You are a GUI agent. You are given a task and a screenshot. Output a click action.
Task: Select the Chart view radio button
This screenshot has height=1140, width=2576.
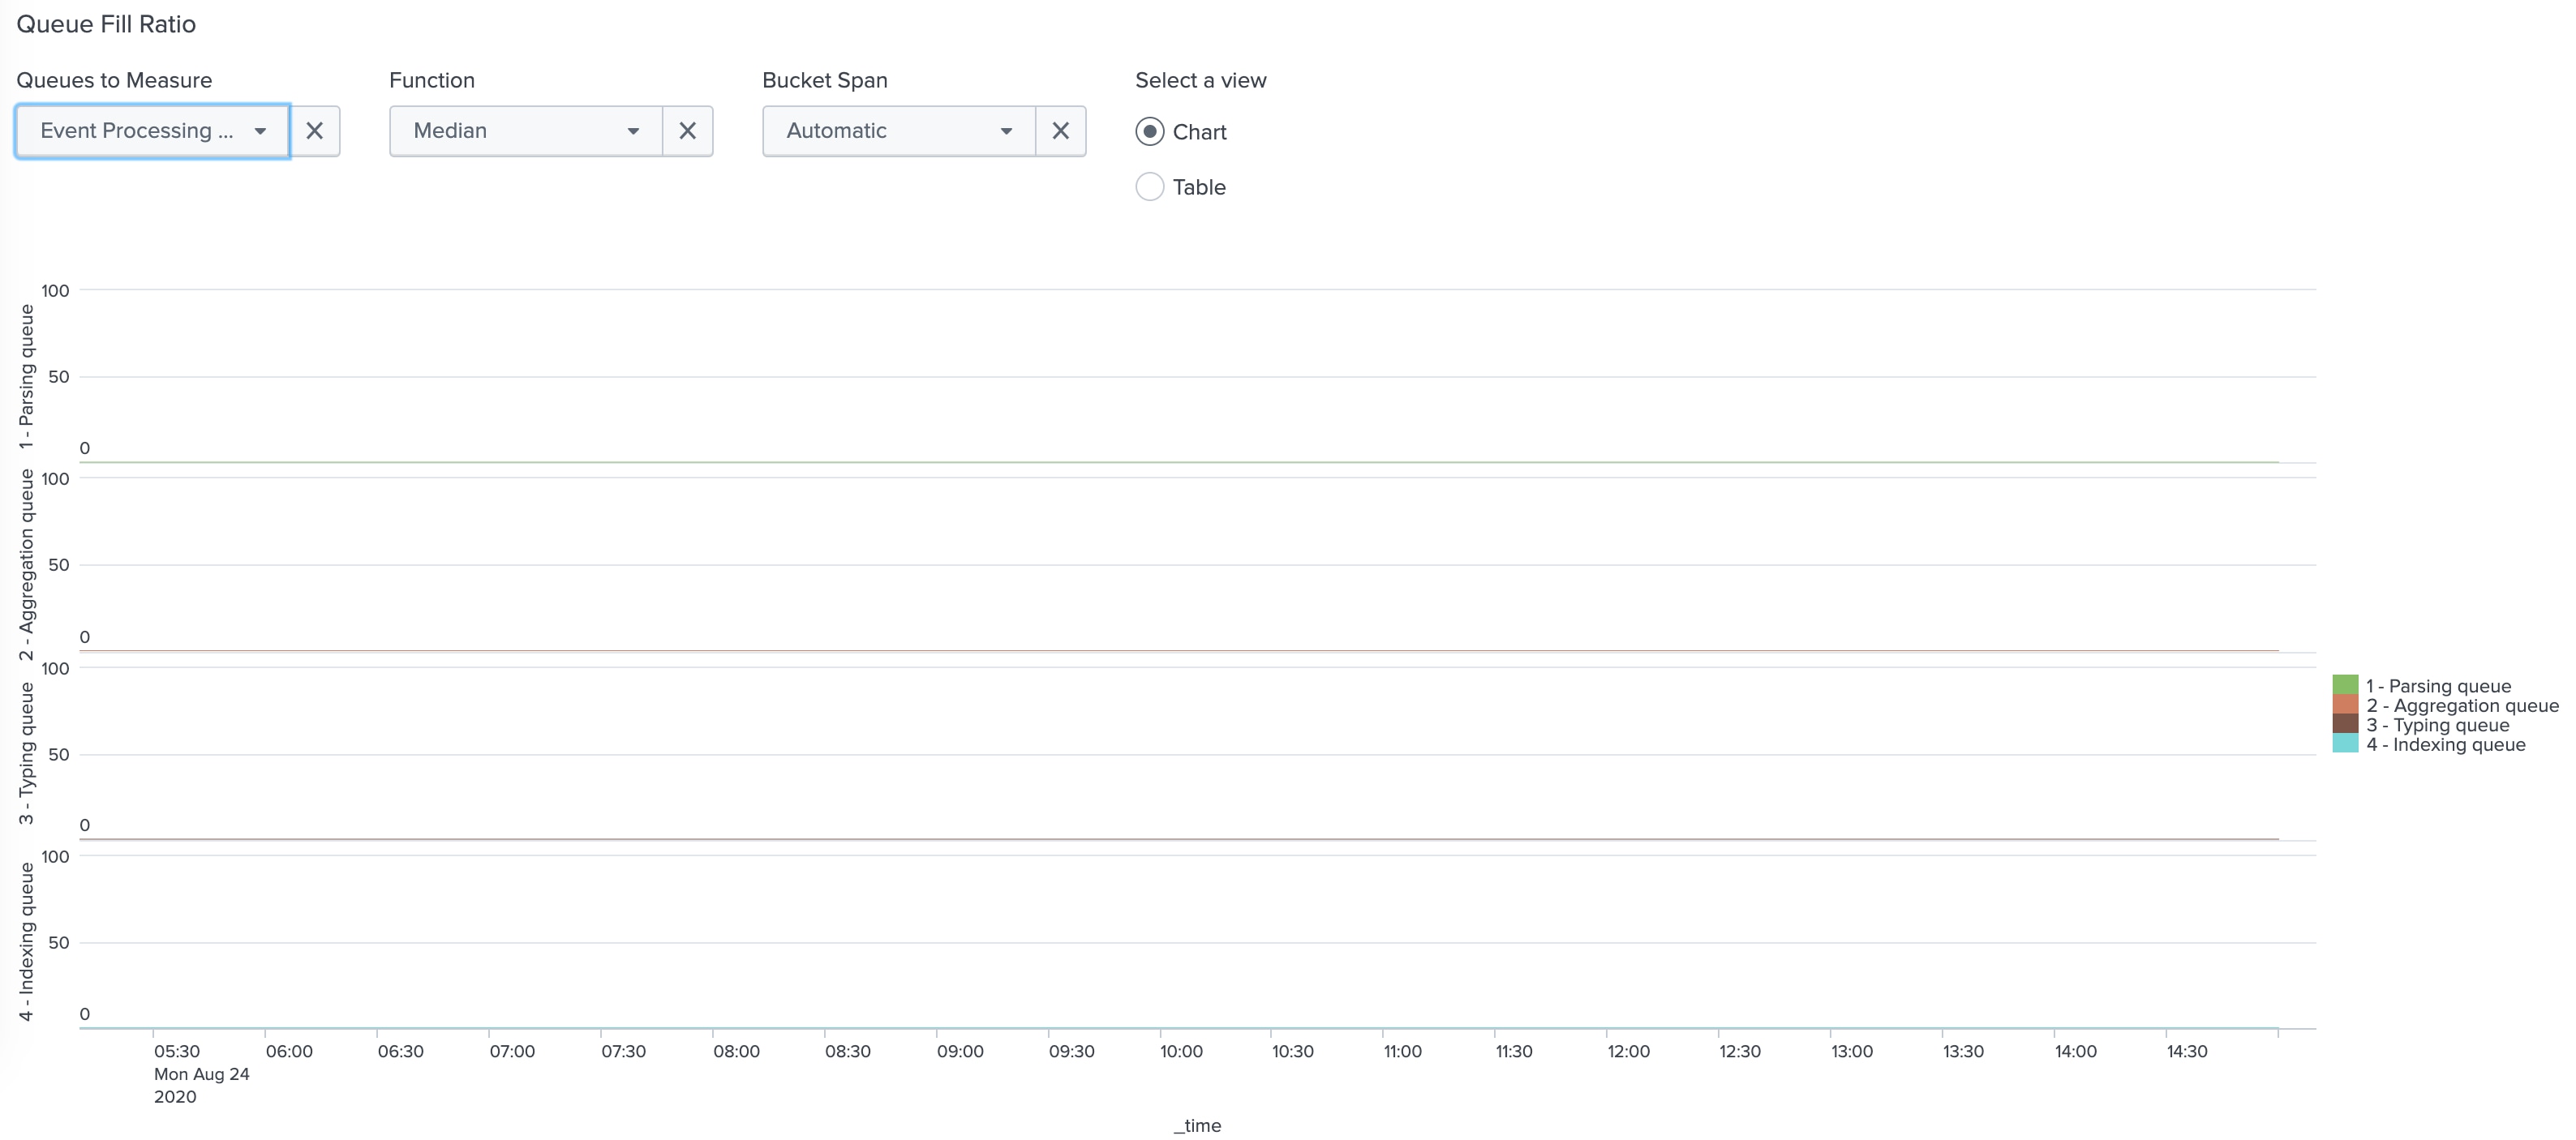pos(1150,132)
